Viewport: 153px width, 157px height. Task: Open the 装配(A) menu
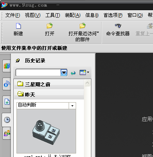pos(73,15)
